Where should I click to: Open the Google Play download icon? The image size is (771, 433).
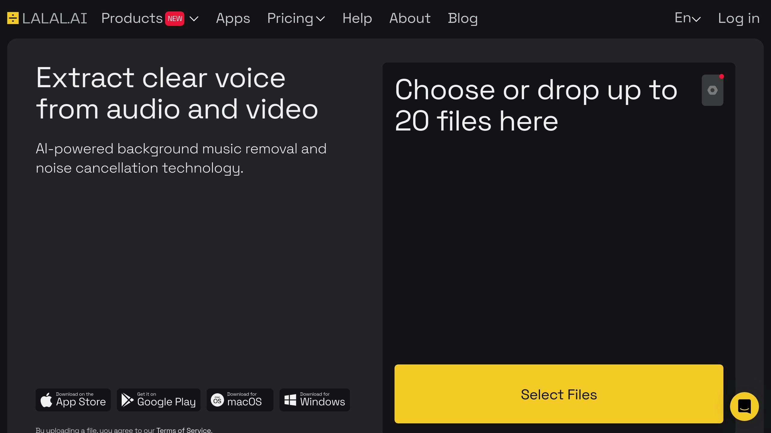pos(158,400)
